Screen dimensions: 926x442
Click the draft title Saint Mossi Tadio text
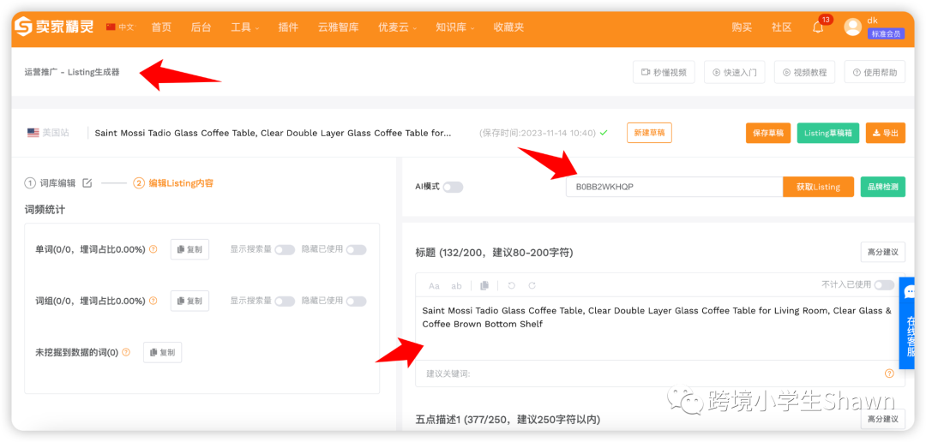click(x=273, y=133)
